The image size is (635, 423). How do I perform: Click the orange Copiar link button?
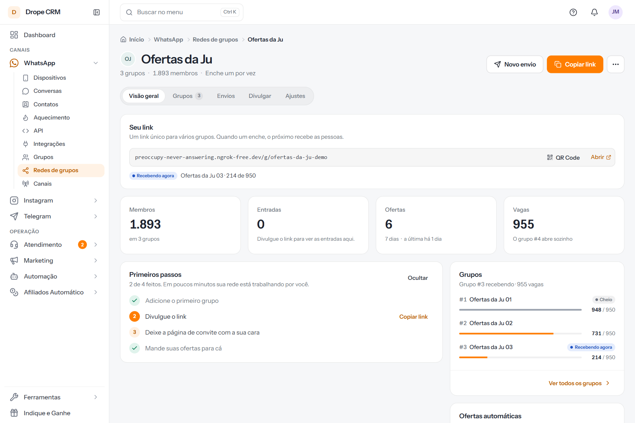click(575, 64)
